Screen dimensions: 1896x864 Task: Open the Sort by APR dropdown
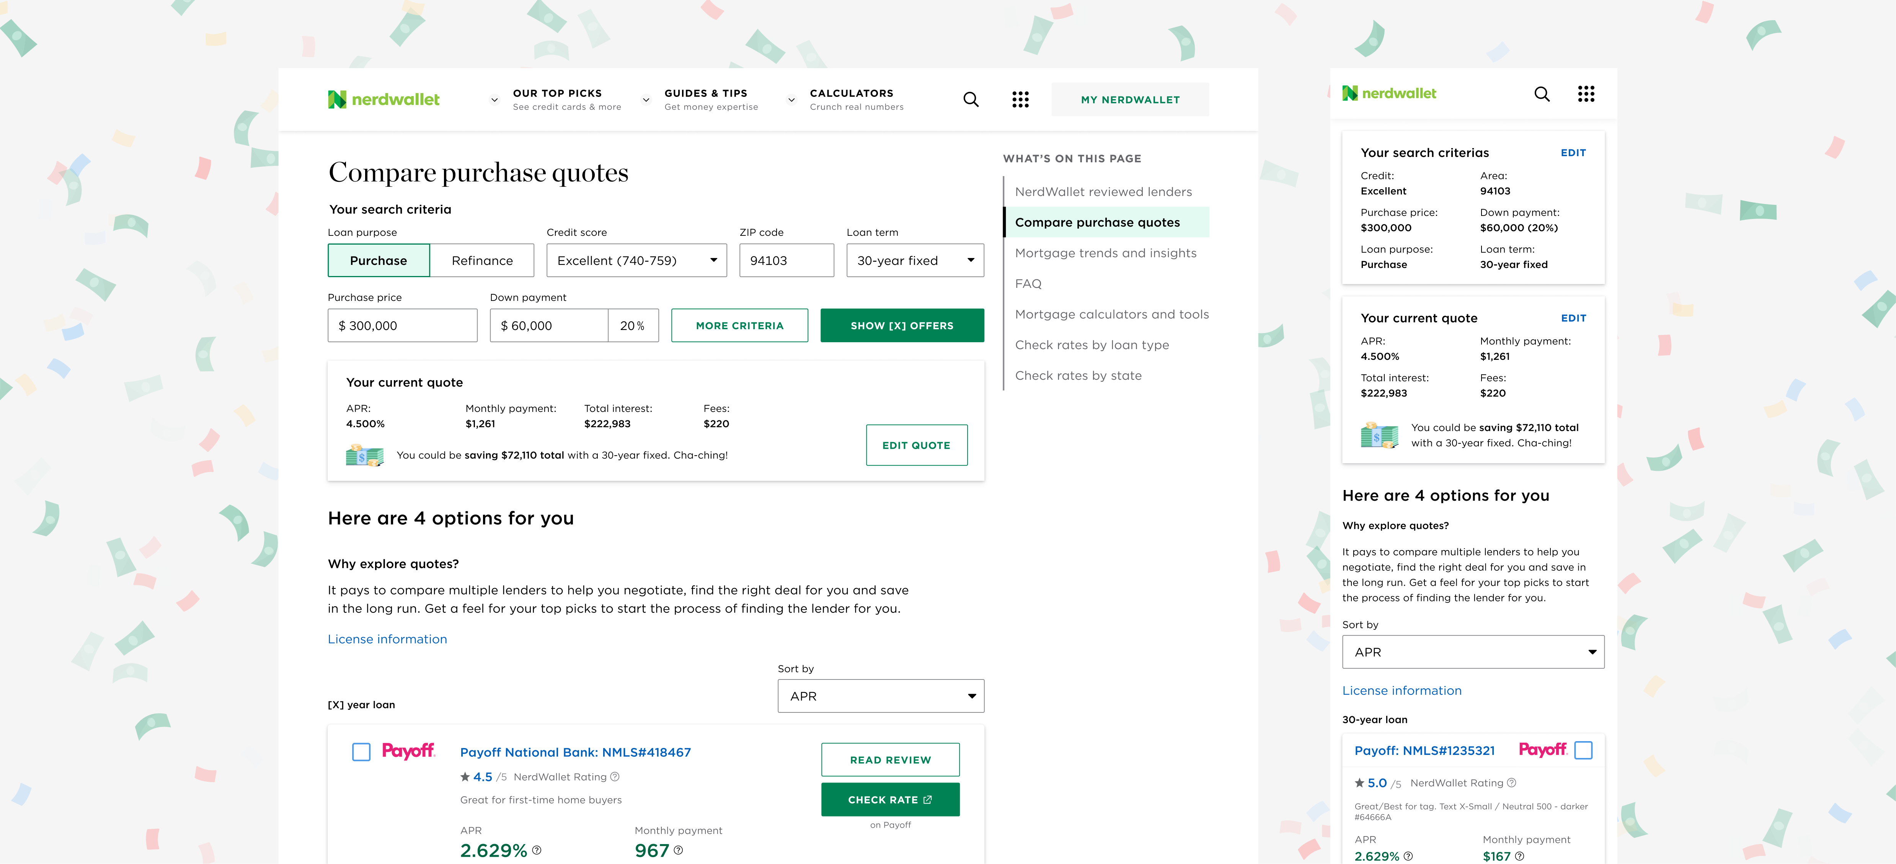880,696
